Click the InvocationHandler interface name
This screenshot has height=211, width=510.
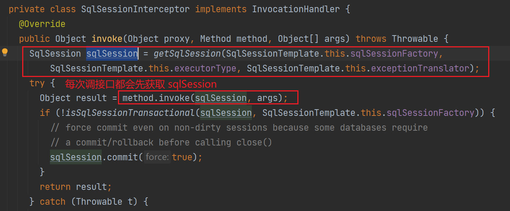tap(296, 9)
